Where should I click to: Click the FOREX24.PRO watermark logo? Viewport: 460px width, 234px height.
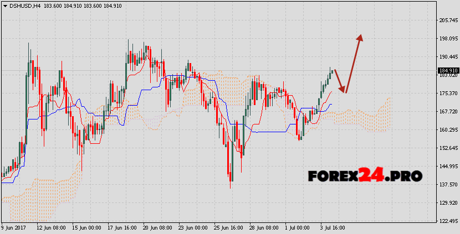click(365, 176)
